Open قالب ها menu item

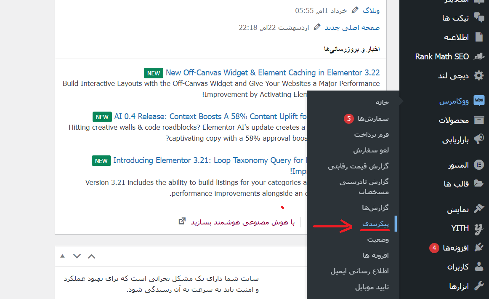click(456, 184)
